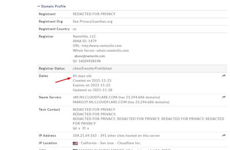This screenshot has width=230, height=150.
Task: Select the URL http://www.namesilo.com line
Action: (97, 46)
